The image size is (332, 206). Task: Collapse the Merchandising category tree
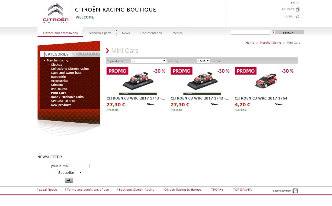pos(45,61)
